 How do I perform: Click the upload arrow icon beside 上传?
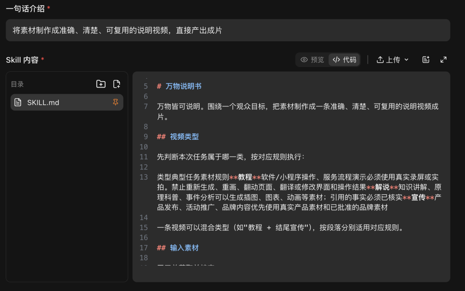coord(380,60)
